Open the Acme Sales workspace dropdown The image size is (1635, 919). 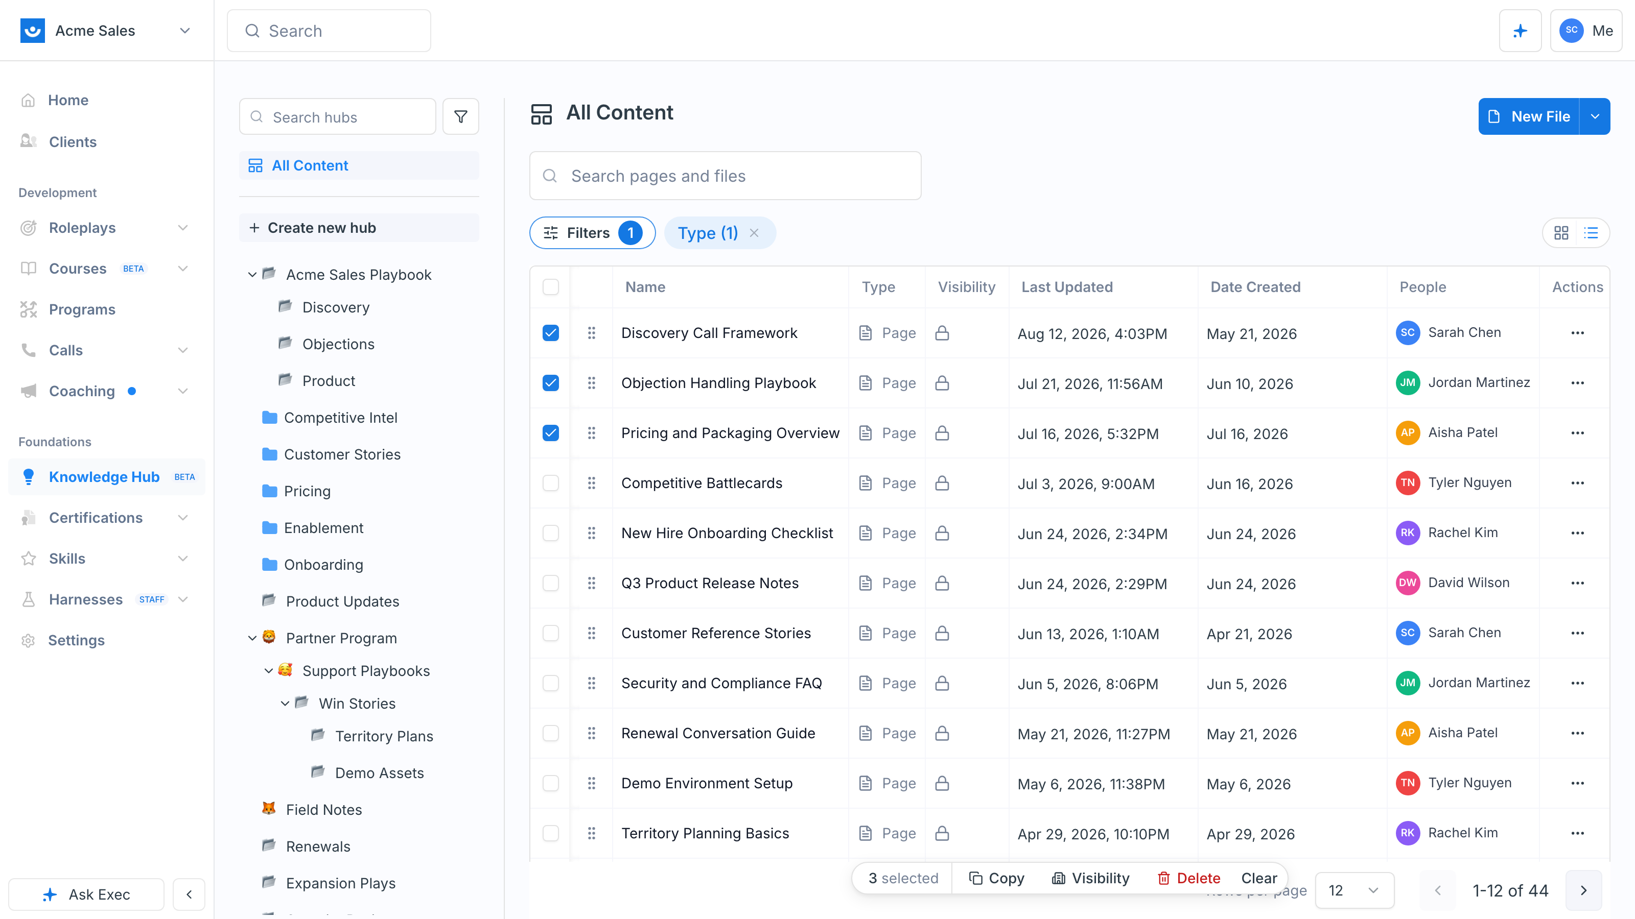pyautogui.click(x=184, y=31)
